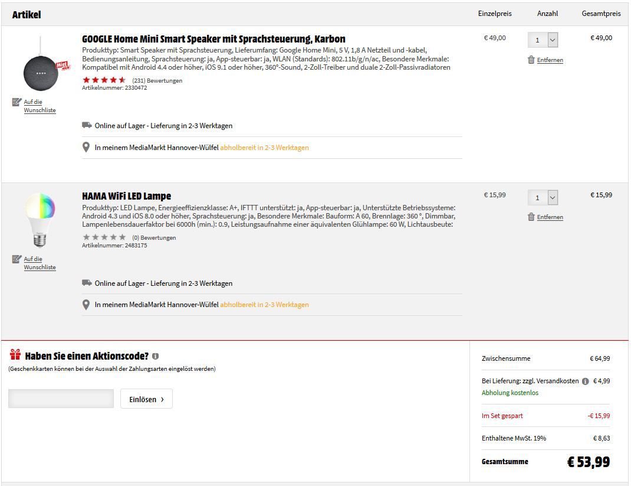Click the location pin icon in HAMA LED Lampe row

click(86, 305)
